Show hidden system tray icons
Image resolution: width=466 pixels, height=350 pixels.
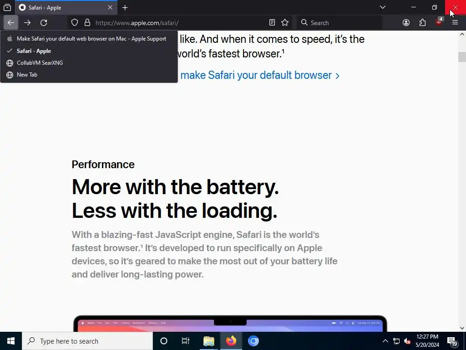click(385, 341)
